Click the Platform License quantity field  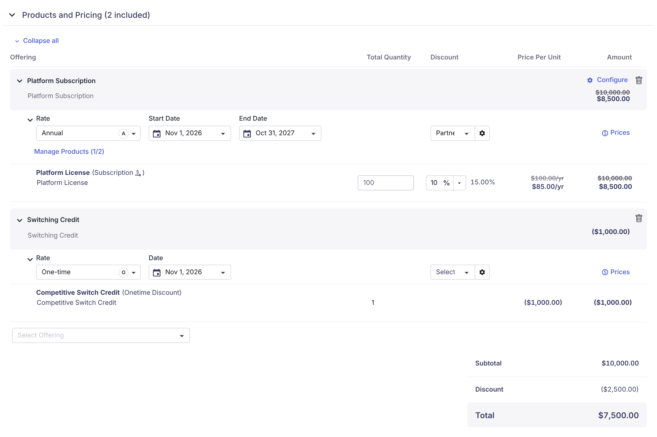click(386, 183)
